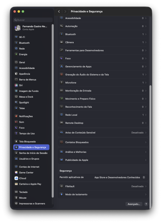
Task: Click the Gravação do Áudio do Sistema icon
Action: coord(61,75)
